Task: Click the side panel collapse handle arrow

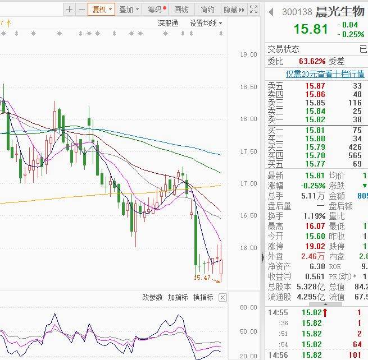Action: pyautogui.click(x=262, y=257)
